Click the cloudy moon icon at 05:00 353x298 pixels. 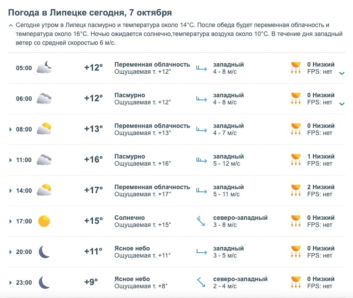pyautogui.click(x=44, y=67)
